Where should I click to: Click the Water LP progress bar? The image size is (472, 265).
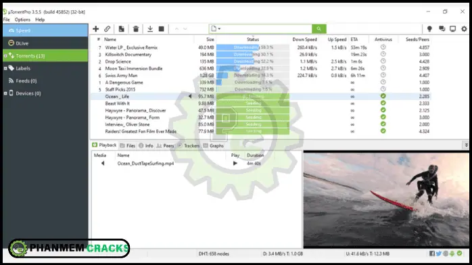[253, 47]
